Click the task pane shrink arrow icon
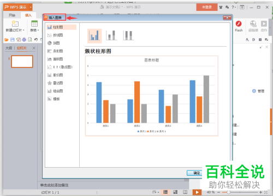 click(x=261, y=47)
